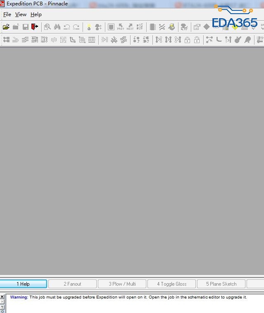Screen dimensions: 264x313
Task: Click the Warning message text in output pane
Action: click(128, 297)
